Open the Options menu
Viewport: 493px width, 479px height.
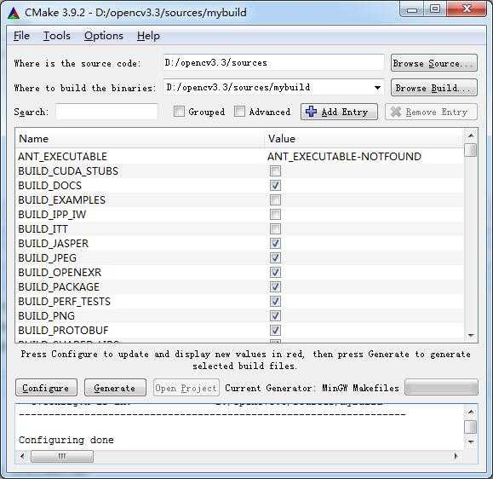pos(103,36)
